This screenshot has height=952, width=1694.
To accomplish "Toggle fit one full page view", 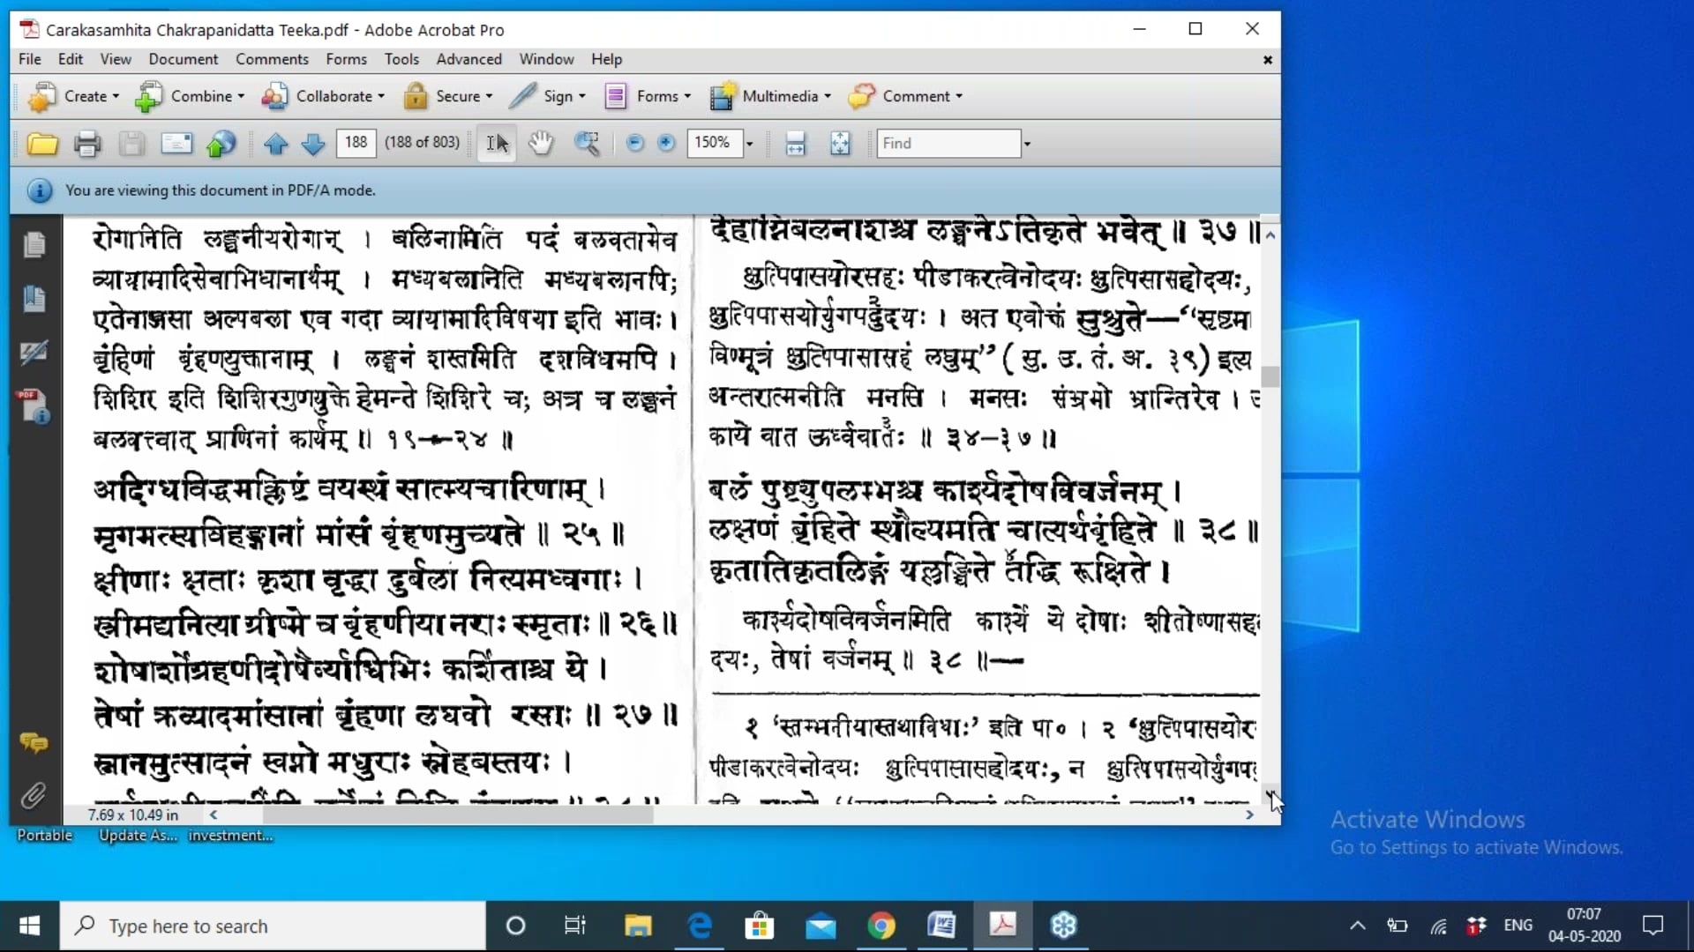I will pos(840,144).
